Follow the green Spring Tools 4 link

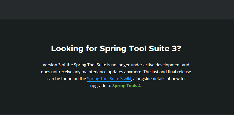coord(126,86)
